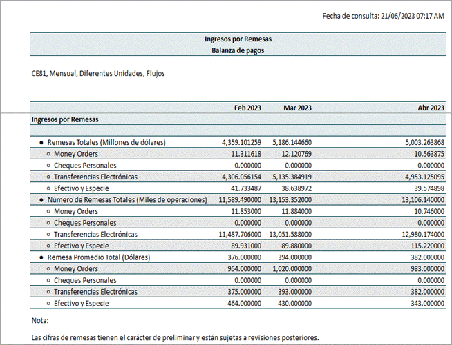
Task: Click the value 11,487.706000
Action: [240, 235]
